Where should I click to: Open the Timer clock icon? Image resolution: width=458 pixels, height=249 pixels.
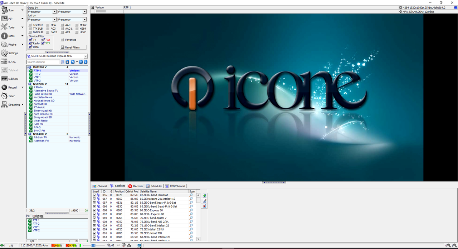4,96
